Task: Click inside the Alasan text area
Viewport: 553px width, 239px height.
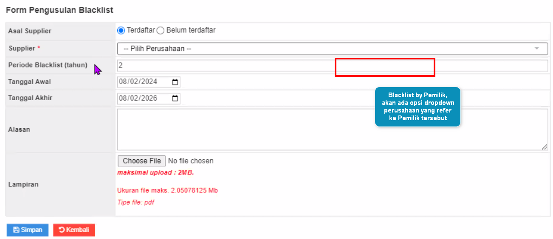Action: point(333,129)
